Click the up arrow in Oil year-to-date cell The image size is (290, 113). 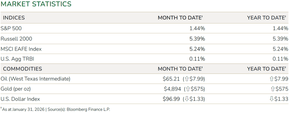click(272, 79)
